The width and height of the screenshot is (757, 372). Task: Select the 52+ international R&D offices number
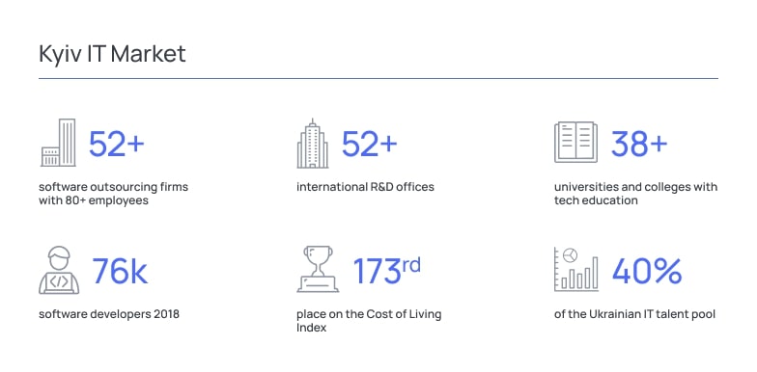click(369, 145)
